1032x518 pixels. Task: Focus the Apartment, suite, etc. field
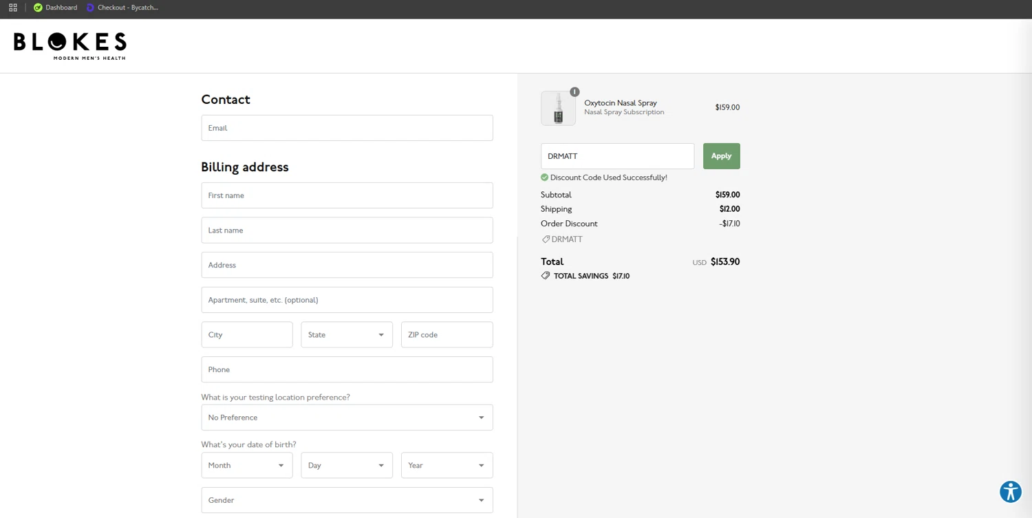tap(347, 300)
